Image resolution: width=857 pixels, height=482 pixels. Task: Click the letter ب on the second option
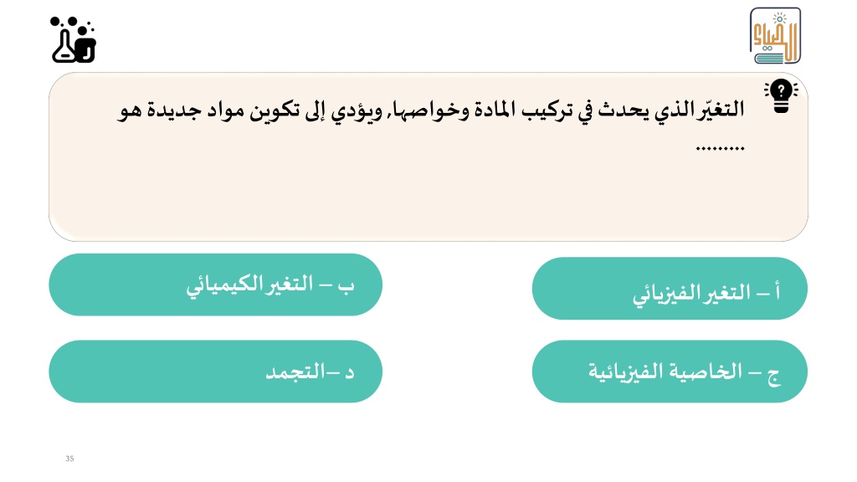[x=346, y=286]
